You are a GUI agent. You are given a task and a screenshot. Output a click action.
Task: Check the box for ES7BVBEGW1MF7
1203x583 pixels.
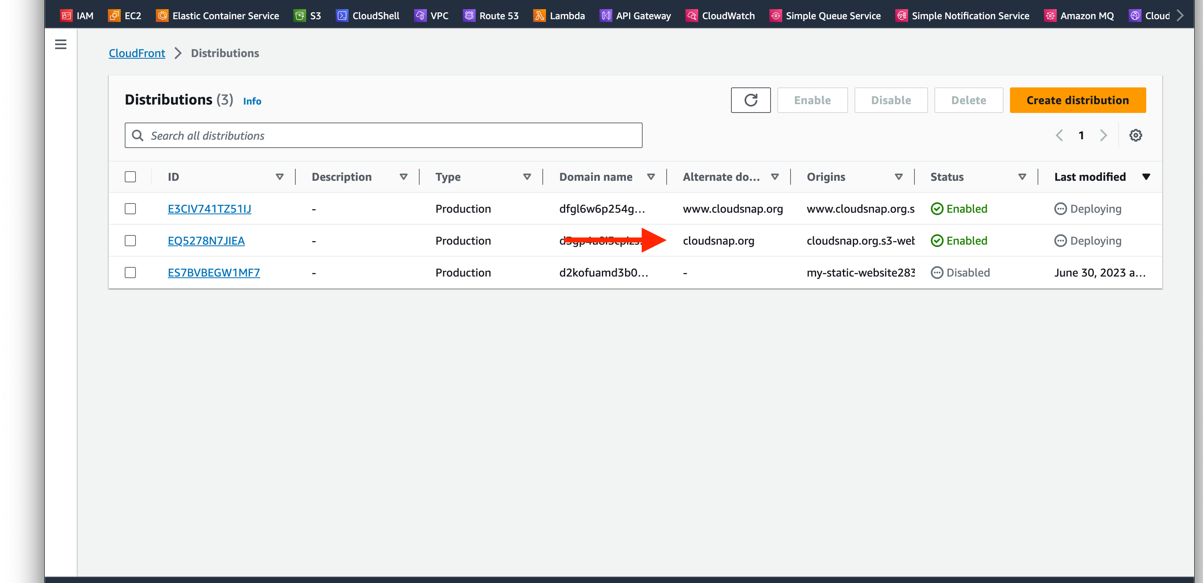pyautogui.click(x=130, y=273)
